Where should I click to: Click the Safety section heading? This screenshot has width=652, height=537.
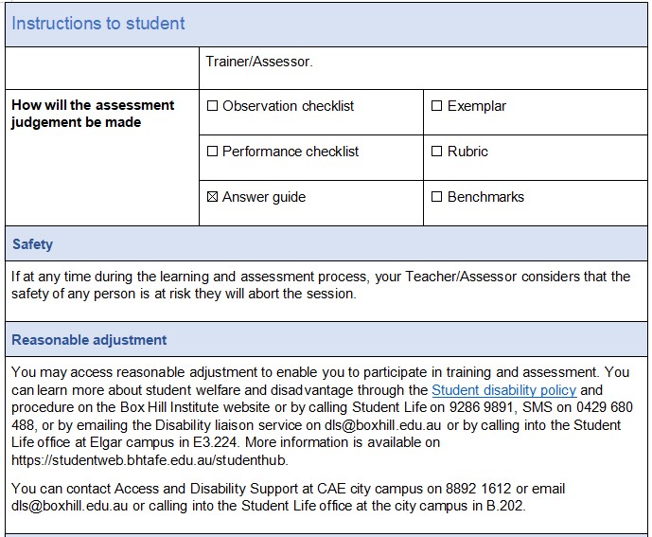32,244
